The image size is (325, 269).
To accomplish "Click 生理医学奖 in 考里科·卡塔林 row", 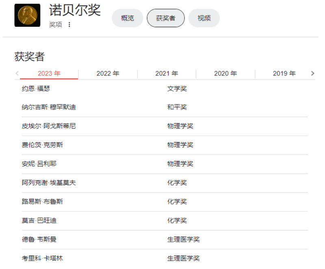I will pos(184,258).
